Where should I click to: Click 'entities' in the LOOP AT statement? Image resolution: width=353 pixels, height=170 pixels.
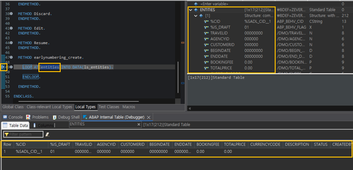50,67
